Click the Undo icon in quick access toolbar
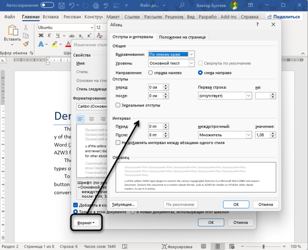Viewport: 308px width, 250px height. coord(71,5)
